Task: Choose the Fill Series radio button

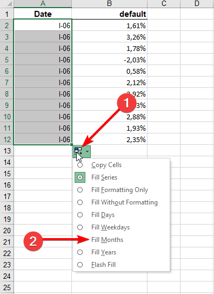Action: tap(80, 177)
